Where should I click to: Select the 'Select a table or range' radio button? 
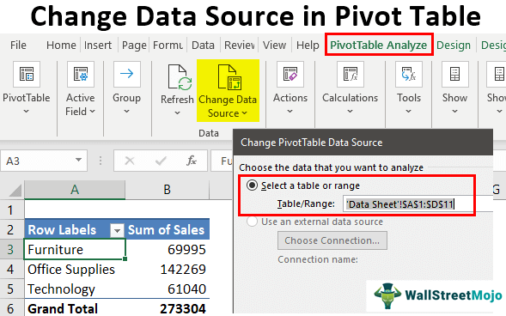click(252, 185)
